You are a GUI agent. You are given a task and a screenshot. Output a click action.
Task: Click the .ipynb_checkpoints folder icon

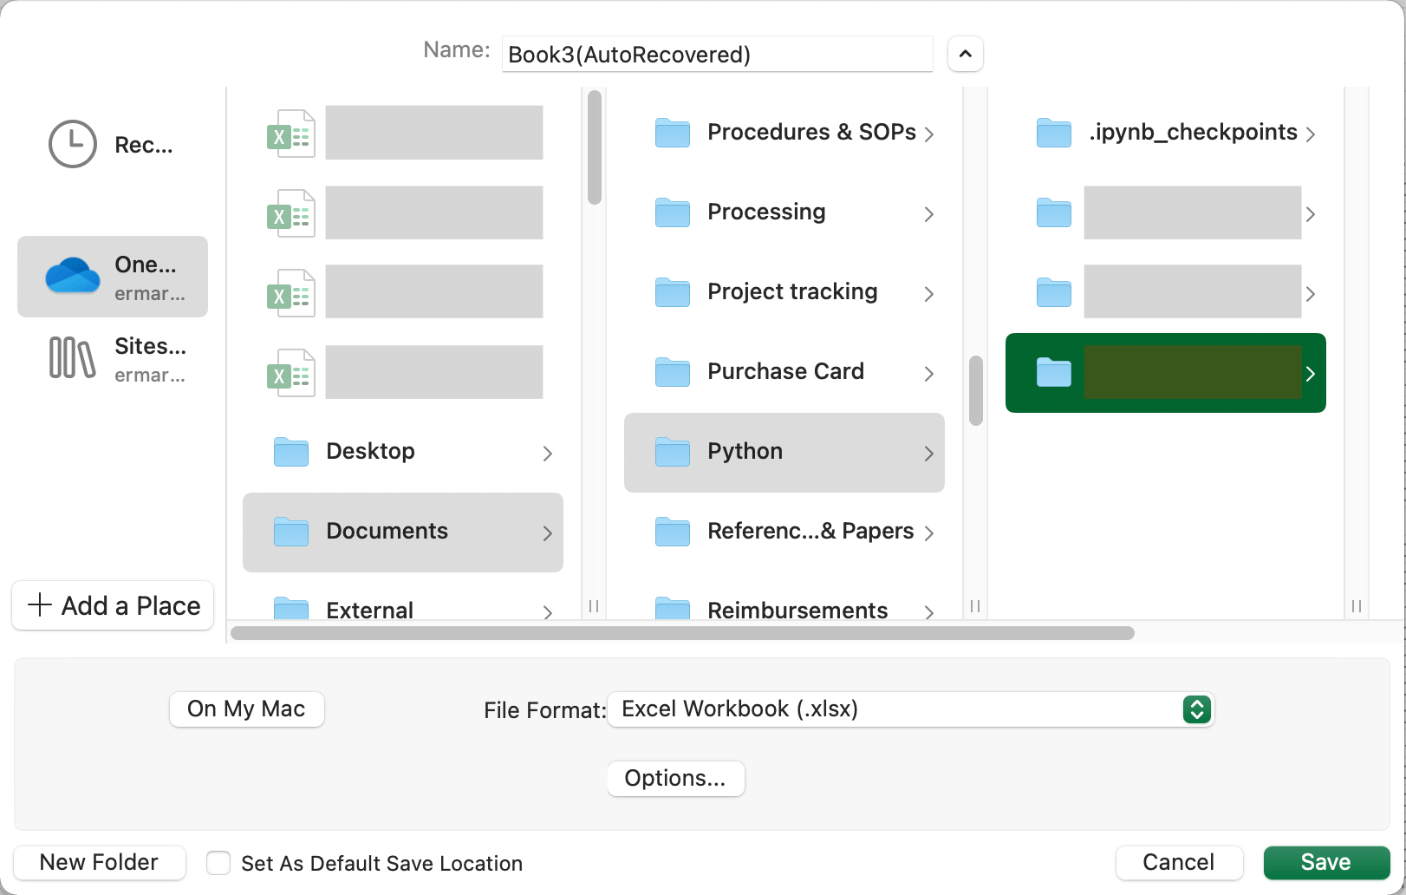click(x=1054, y=133)
